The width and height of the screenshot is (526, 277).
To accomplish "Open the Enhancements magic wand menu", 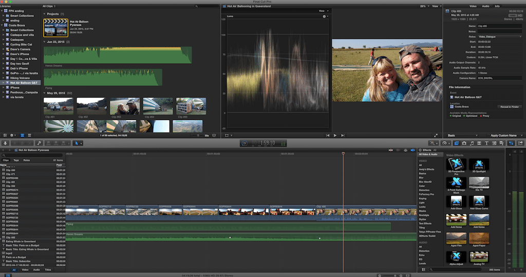I will pos(434,143).
